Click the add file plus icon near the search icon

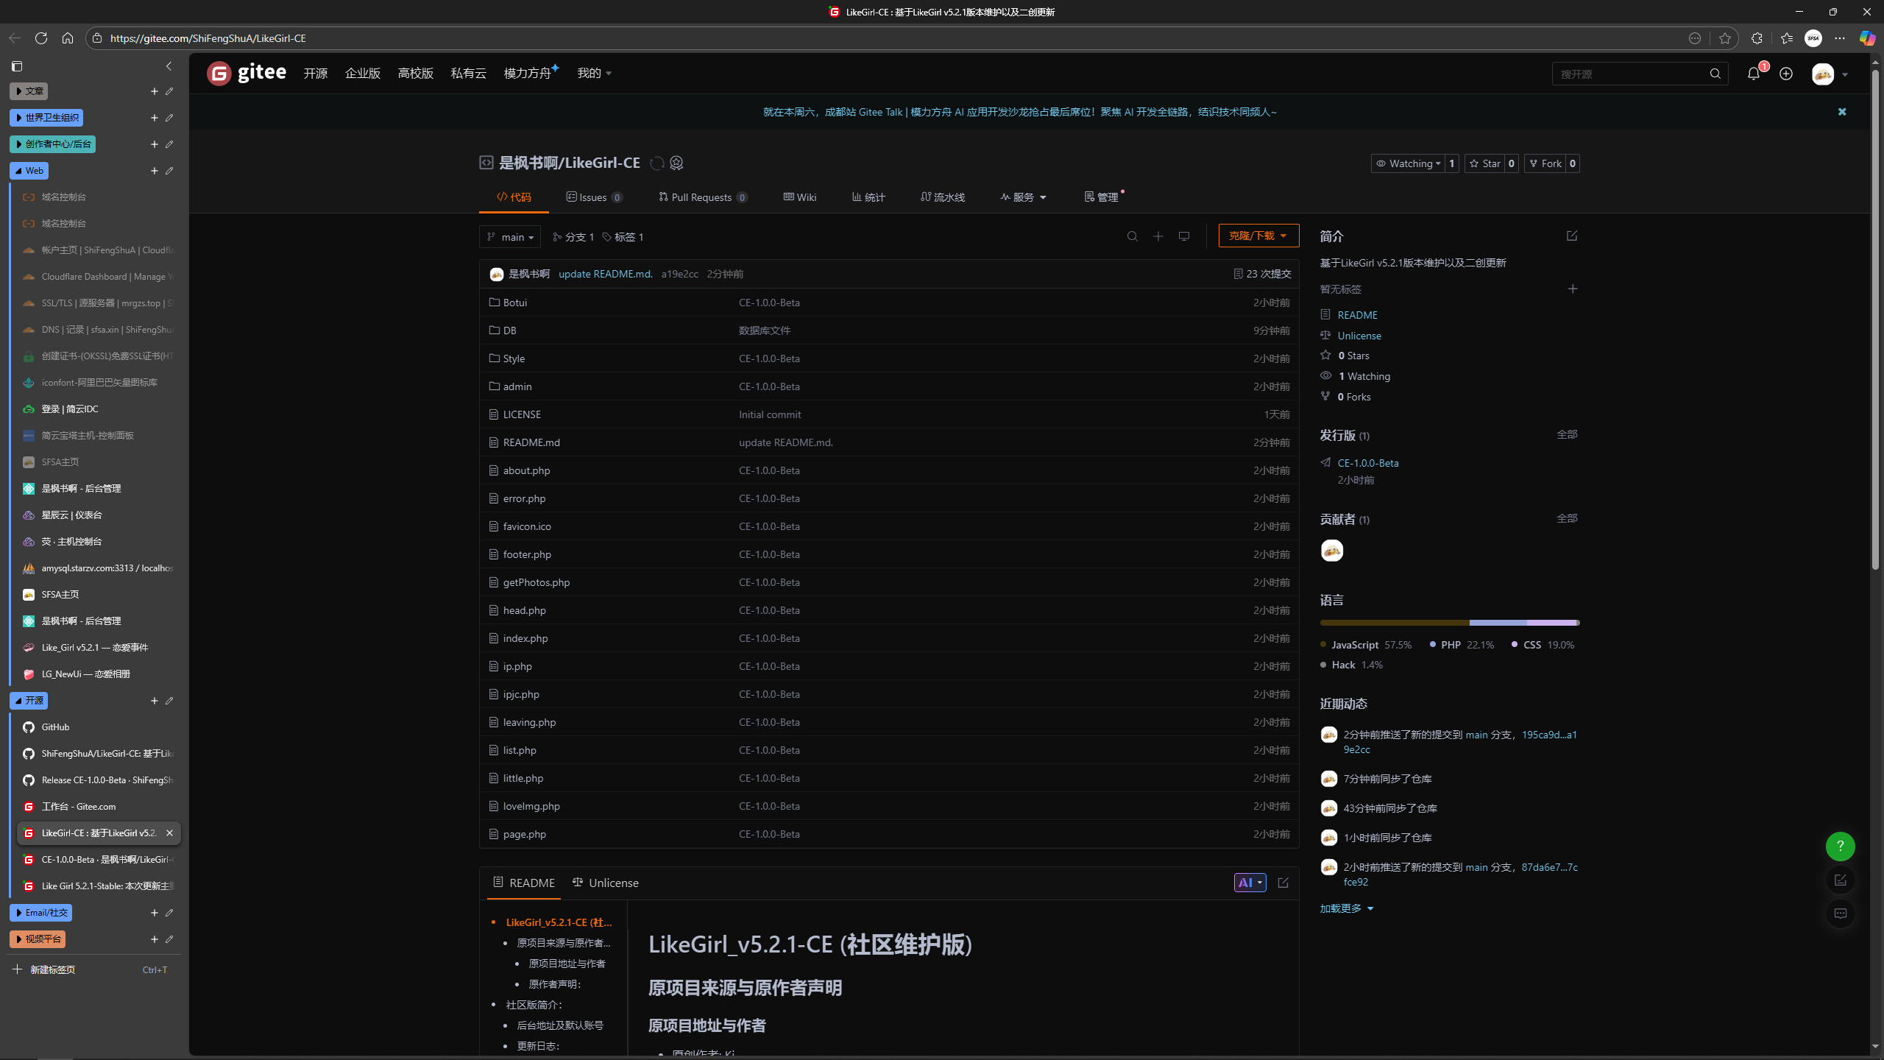(x=1158, y=236)
